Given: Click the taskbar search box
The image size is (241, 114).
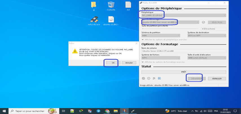Looking at the screenshot, I should point(34,111).
